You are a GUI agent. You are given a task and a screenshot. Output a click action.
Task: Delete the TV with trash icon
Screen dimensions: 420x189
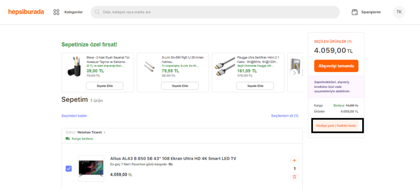294,176
